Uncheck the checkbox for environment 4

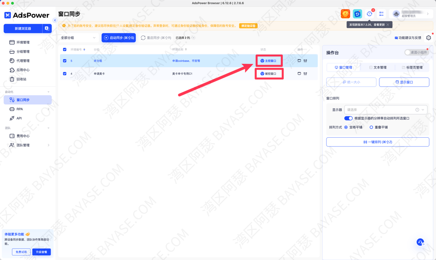coord(65,73)
